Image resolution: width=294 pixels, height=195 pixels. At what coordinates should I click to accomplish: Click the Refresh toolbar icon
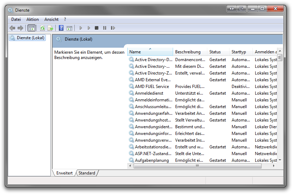coord(42,28)
